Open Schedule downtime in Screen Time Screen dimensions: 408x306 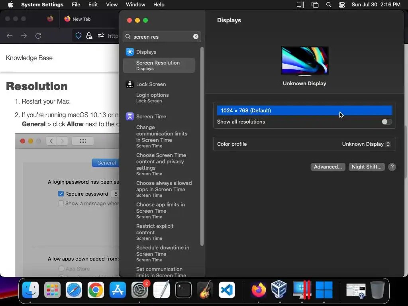pyautogui.click(x=159, y=254)
